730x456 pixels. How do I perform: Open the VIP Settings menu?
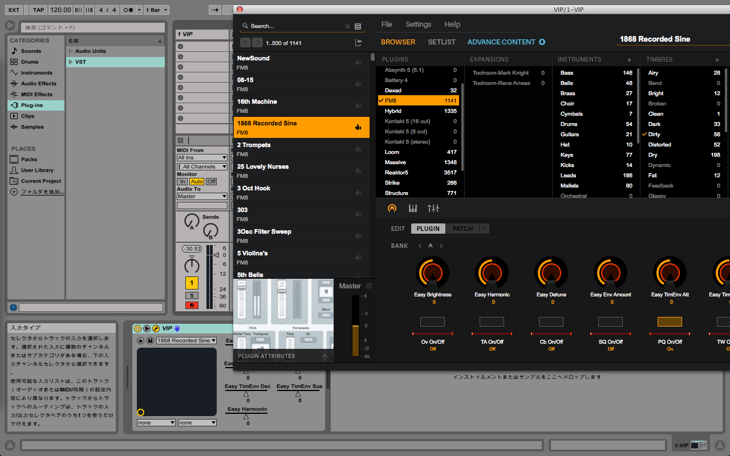(419, 25)
